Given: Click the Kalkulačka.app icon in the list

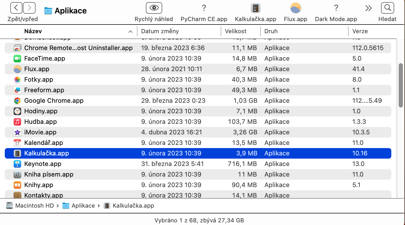Looking at the screenshot, I should pyautogui.click(x=17, y=153).
